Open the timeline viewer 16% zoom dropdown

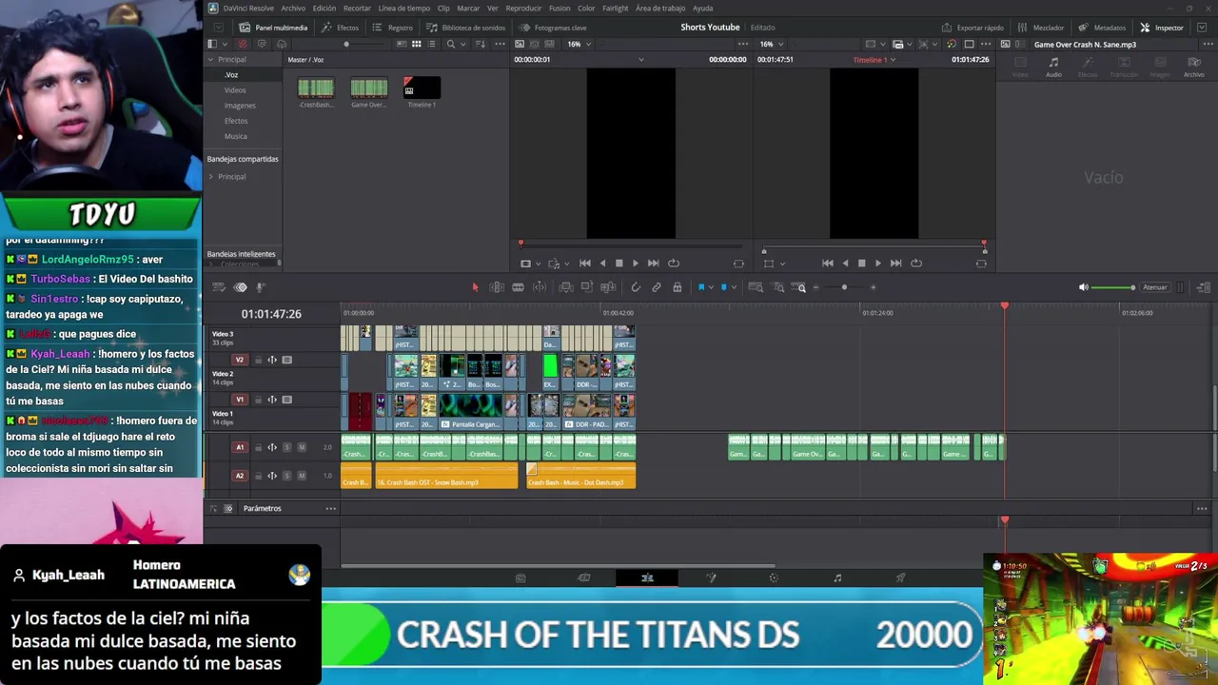tap(772, 44)
